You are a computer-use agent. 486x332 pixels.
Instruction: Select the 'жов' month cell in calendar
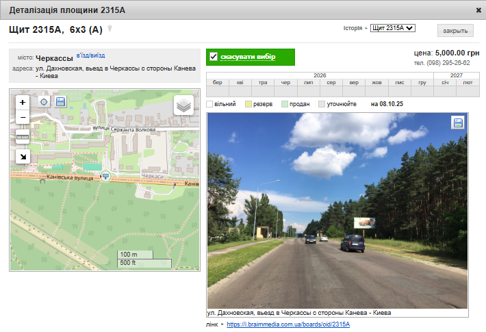[376, 92]
